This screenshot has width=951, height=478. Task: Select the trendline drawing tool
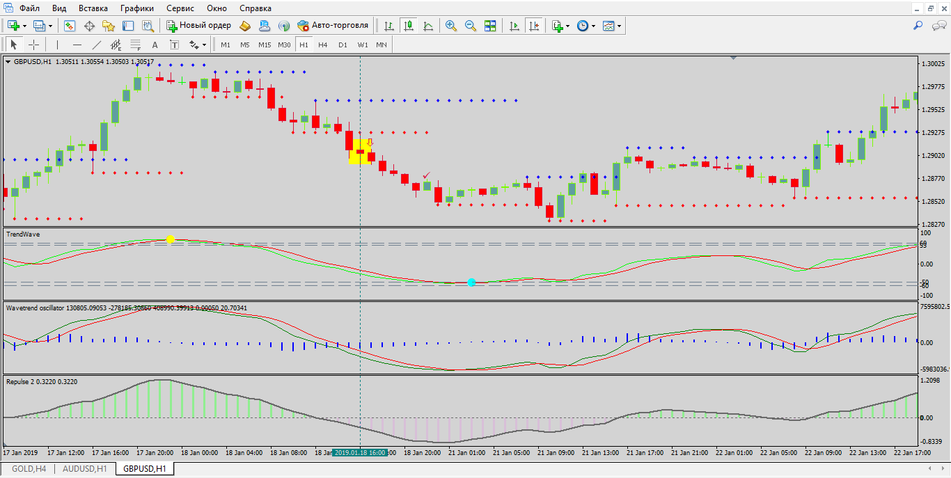pyautogui.click(x=96, y=45)
